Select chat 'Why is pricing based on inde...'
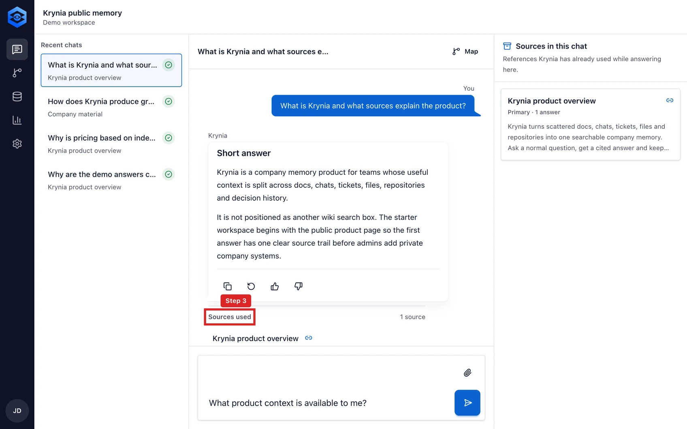 point(111,144)
